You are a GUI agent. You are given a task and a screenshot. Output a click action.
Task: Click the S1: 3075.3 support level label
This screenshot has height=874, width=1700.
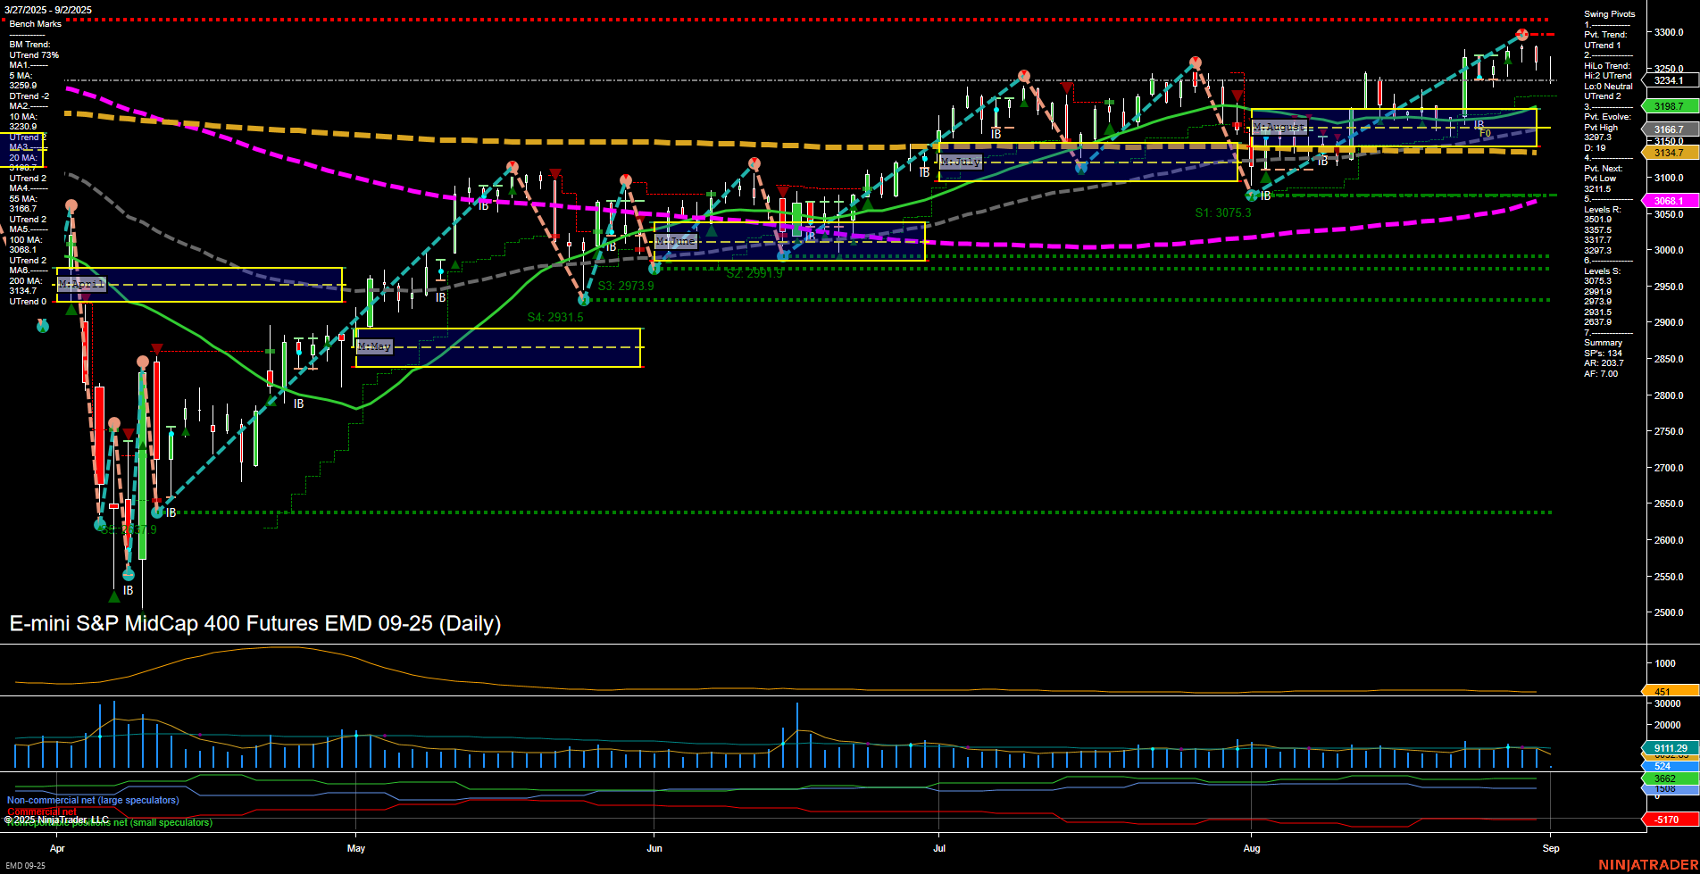click(x=1223, y=212)
